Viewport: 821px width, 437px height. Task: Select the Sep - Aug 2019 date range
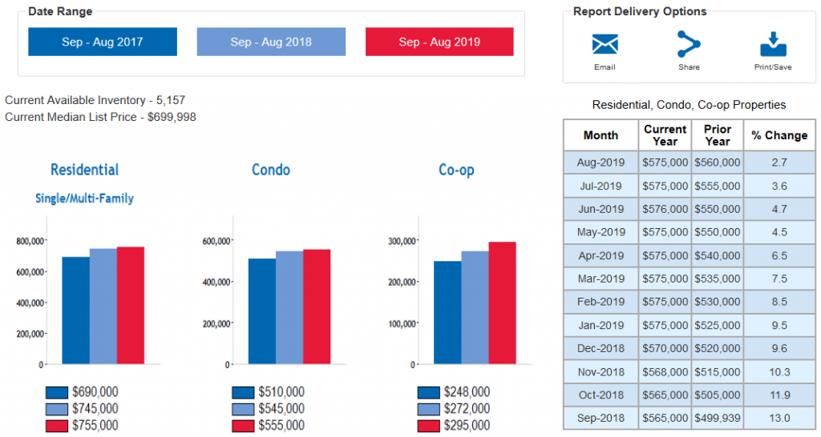(x=439, y=42)
